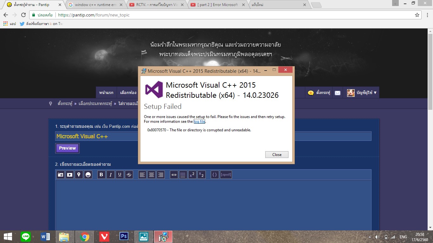Go back in the browser

tap(6, 15)
